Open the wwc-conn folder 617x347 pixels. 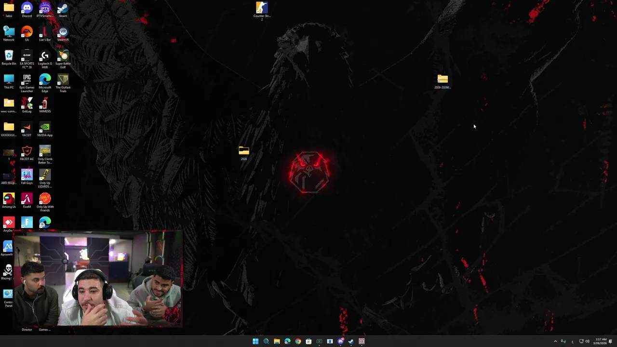click(x=9, y=105)
